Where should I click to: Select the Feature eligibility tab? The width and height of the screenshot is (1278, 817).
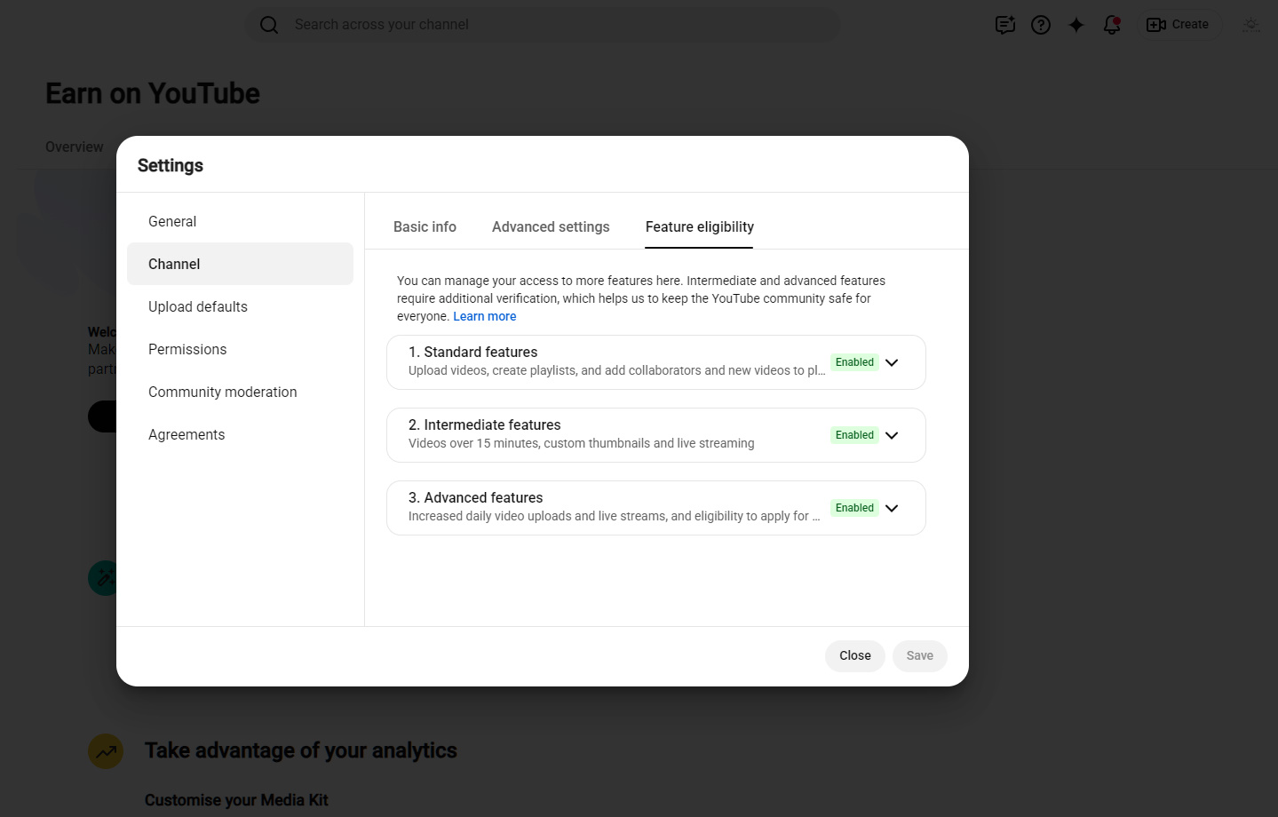699,226
